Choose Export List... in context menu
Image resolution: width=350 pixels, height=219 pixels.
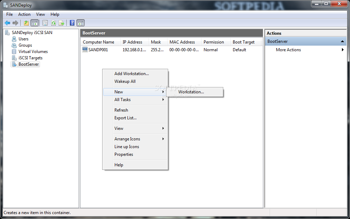click(x=135, y=118)
